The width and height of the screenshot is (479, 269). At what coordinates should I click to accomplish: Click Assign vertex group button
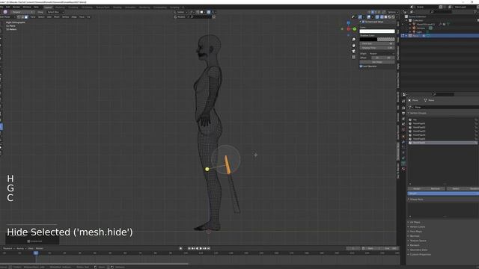coord(416,189)
